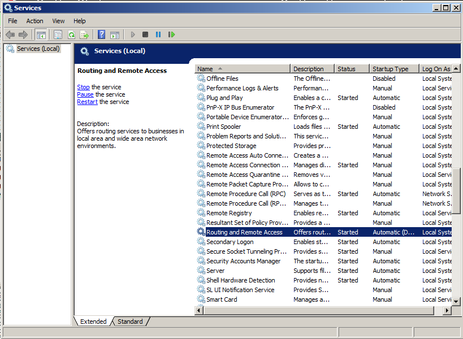
Task: Click the Forward arrow in the toolbar
Action: 23,34
